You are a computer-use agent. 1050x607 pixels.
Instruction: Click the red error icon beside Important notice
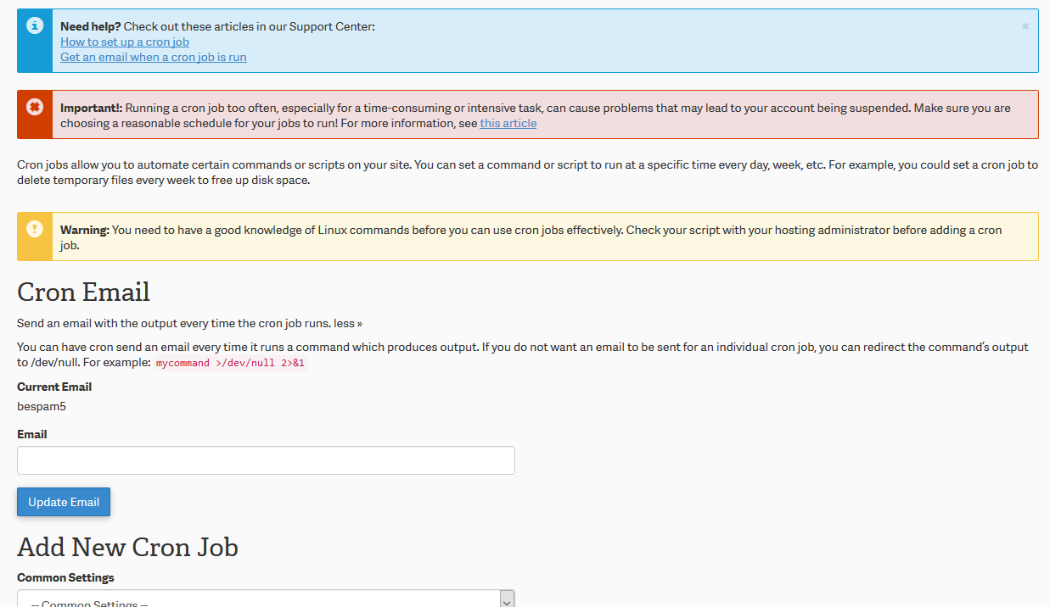click(x=35, y=107)
